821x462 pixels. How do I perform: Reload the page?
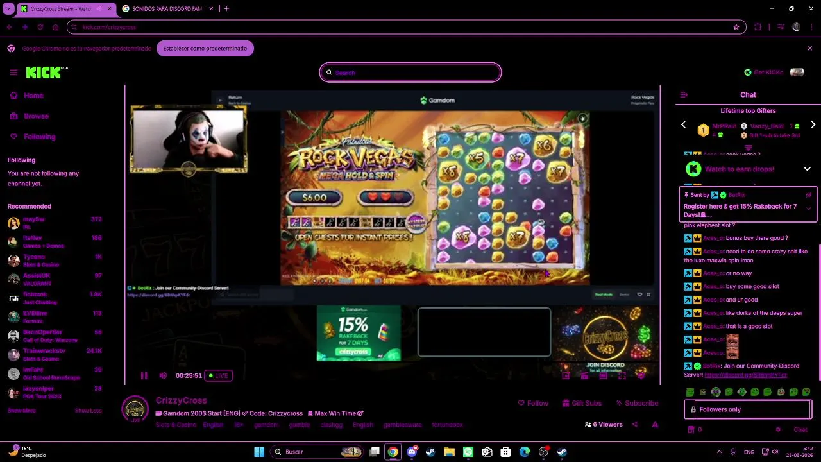click(40, 27)
